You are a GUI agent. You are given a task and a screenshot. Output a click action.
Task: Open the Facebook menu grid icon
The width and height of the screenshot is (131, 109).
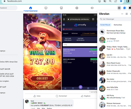(119, 8)
